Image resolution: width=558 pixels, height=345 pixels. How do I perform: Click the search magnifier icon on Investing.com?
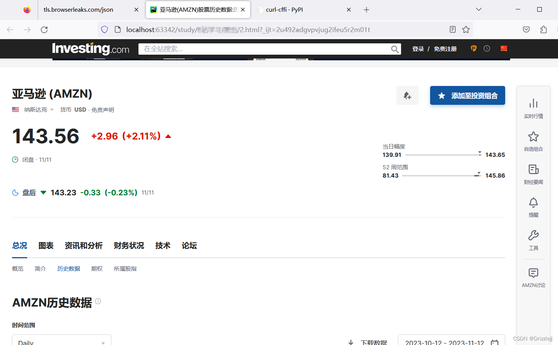[395, 49]
